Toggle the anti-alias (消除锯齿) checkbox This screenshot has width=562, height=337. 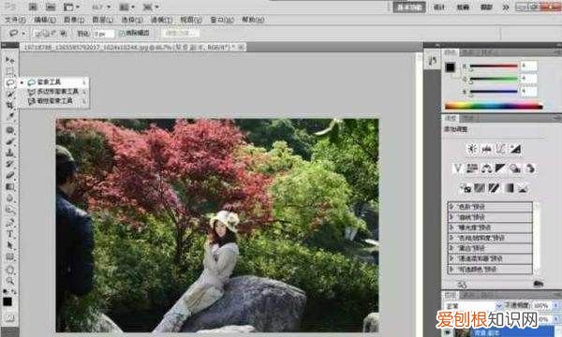(x=122, y=34)
